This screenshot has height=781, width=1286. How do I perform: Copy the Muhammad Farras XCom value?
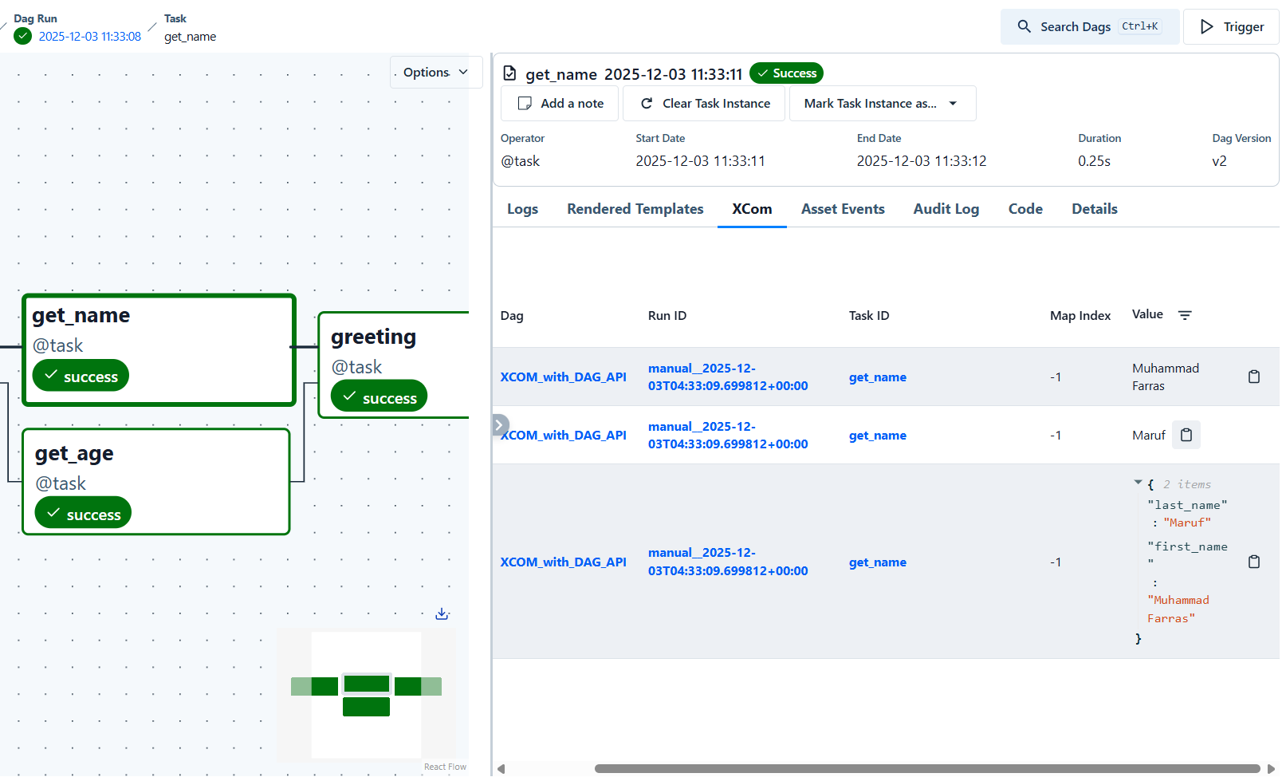1253,377
